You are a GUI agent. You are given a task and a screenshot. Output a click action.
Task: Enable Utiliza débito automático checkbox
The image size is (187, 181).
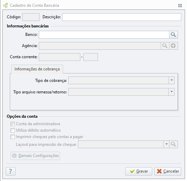[12, 130]
